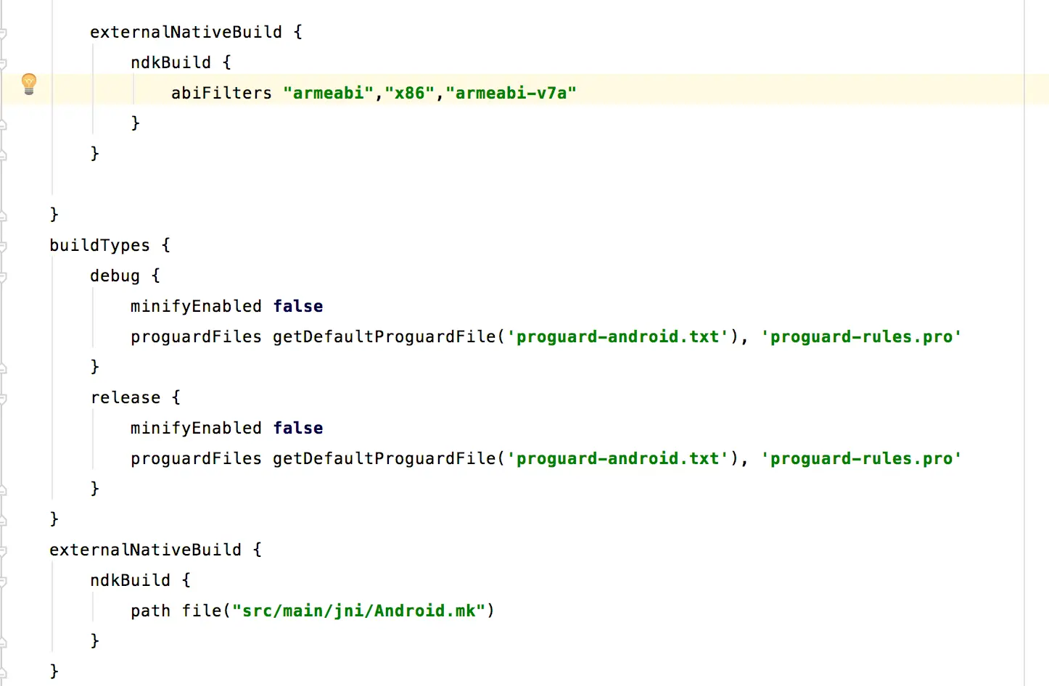Click getDefaultProguardFile in the release block
Image resolution: width=1049 pixels, height=686 pixels.
(384, 458)
